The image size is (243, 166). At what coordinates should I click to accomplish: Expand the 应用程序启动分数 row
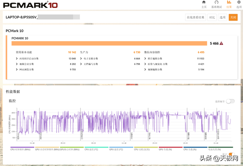click(17, 59)
